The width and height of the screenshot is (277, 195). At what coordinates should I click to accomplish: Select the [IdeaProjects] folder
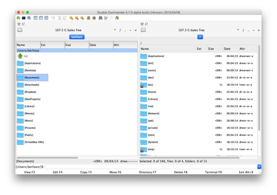point(29,99)
